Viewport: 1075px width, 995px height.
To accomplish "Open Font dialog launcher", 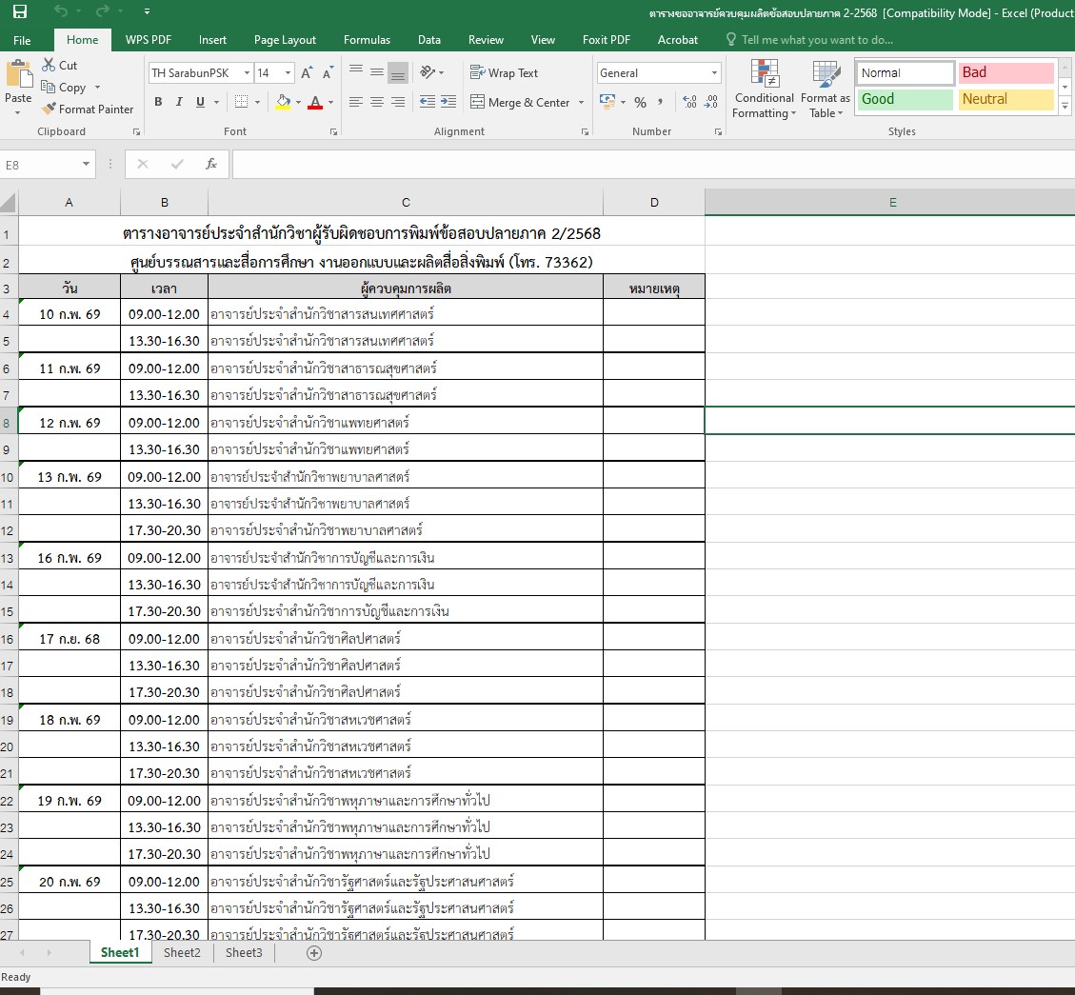I will coord(334,131).
